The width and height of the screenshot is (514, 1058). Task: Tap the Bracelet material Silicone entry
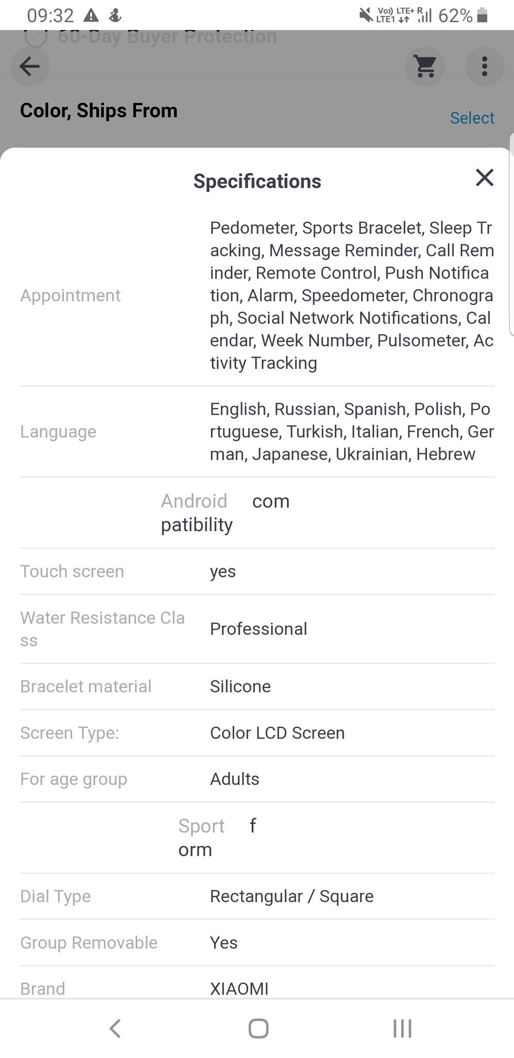point(240,686)
